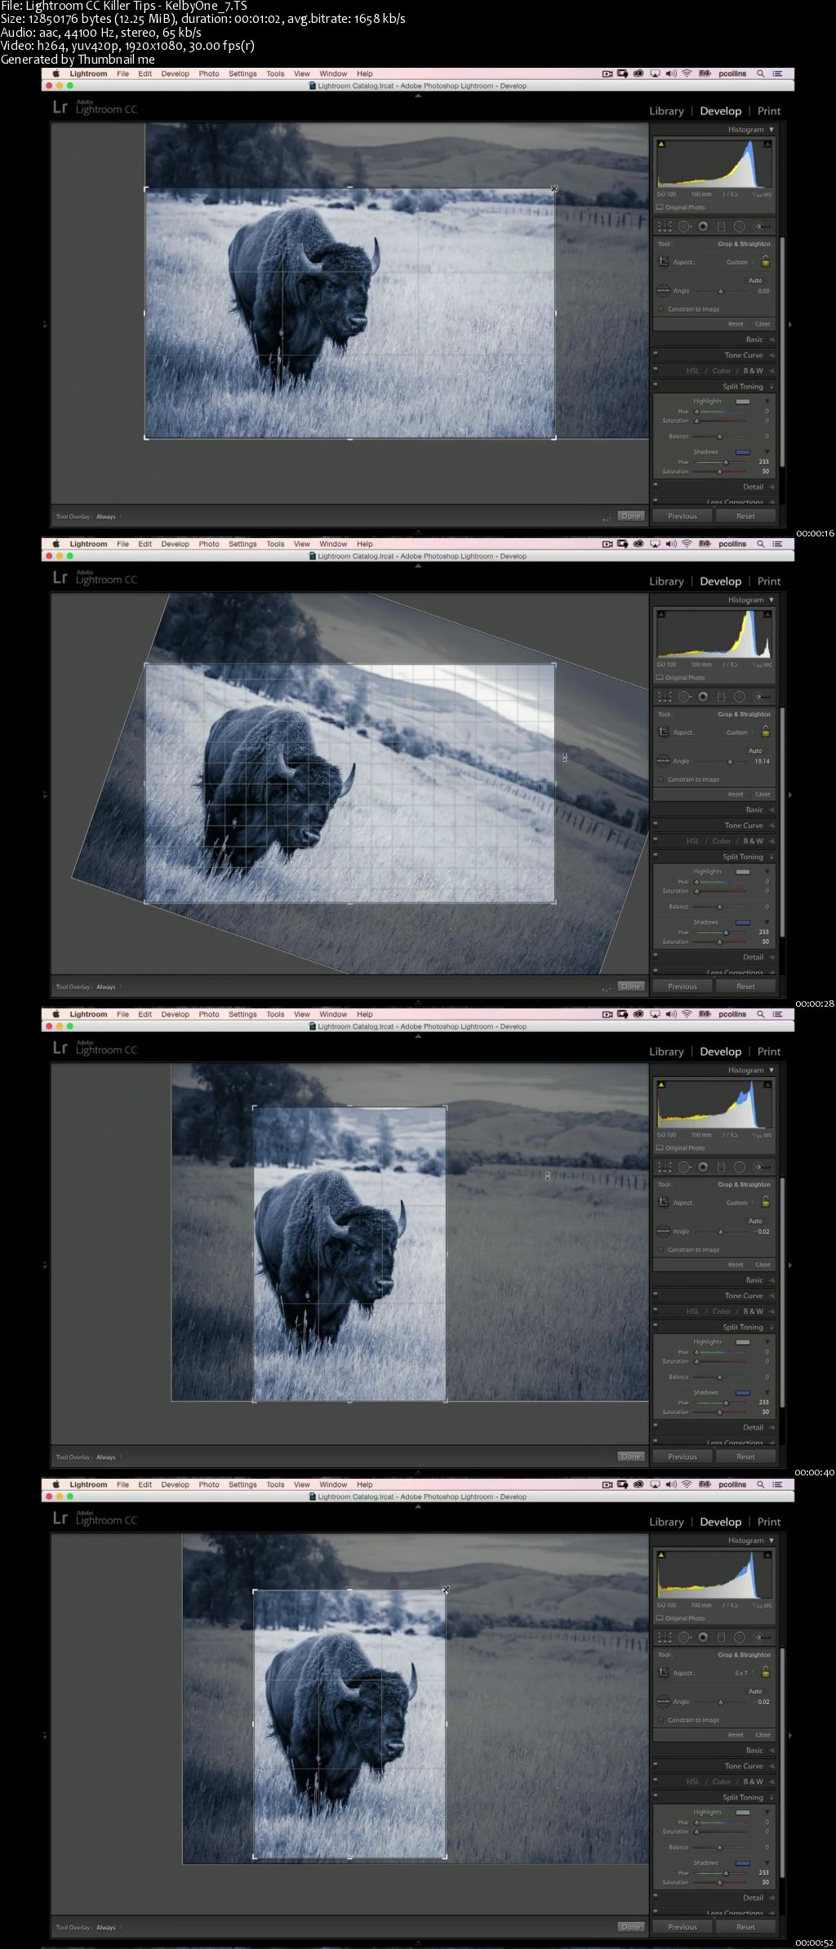Select Adjustment Brush tool in the 00:00:16 frame
This screenshot has height=1949, width=836.
tap(761, 226)
